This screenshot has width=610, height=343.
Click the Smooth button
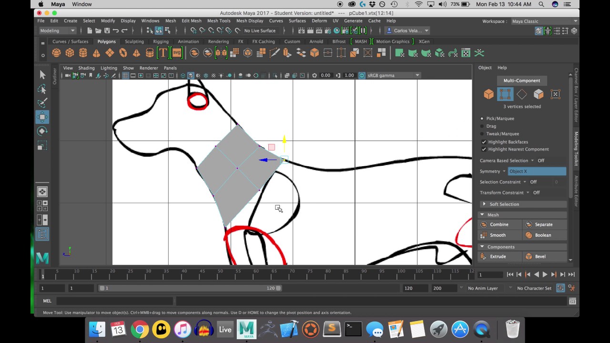[500, 235]
